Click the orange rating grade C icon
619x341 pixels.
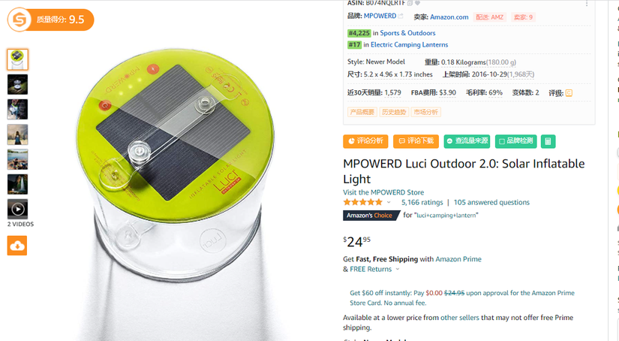tap(569, 93)
